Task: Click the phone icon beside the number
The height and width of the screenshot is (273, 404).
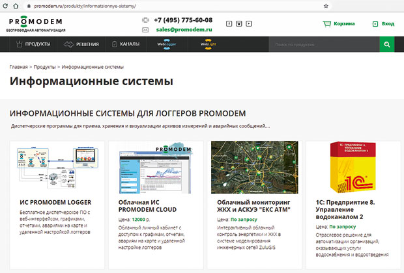Action: [x=145, y=20]
